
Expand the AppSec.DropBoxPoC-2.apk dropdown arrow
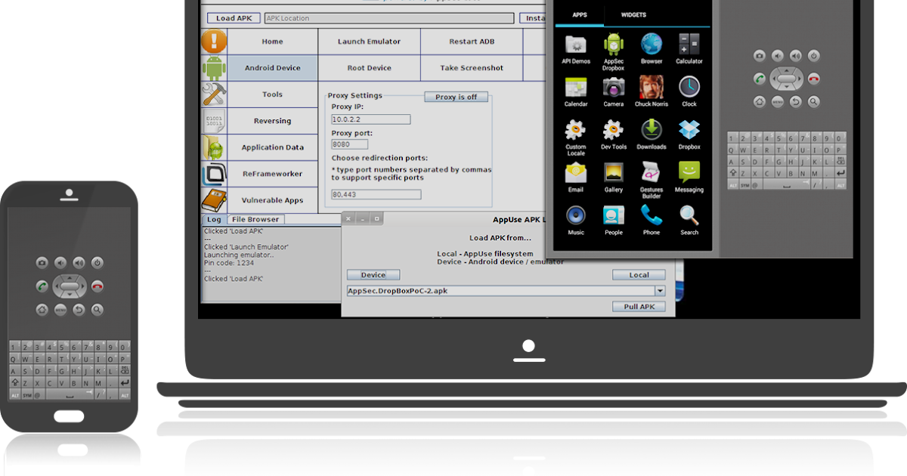pyautogui.click(x=660, y=291)
